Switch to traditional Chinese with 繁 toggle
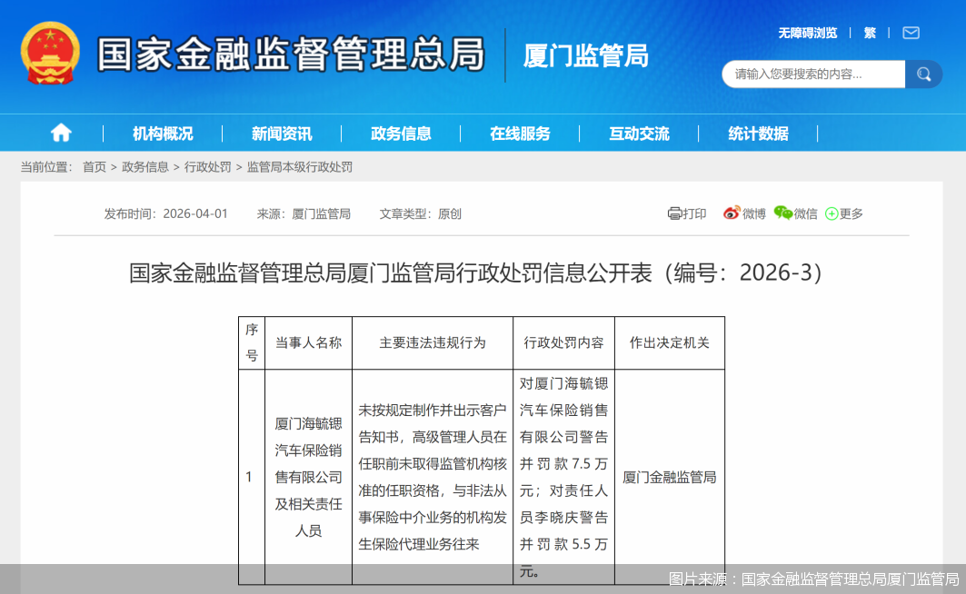This screenshot has width=966, height=594. coord(869,32)
